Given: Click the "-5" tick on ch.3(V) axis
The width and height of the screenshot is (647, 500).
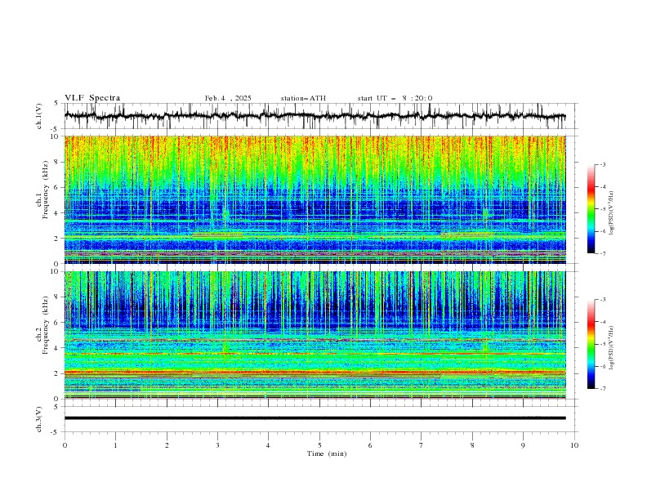Looking at the screenshot, I should (55, 432).
